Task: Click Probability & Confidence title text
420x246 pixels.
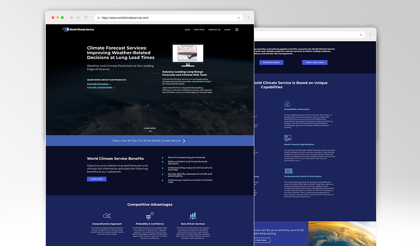Action: 150,224
